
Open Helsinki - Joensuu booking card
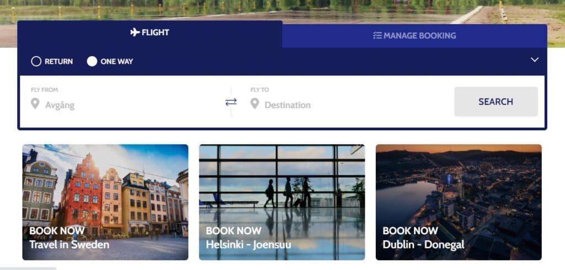[282, 202]
